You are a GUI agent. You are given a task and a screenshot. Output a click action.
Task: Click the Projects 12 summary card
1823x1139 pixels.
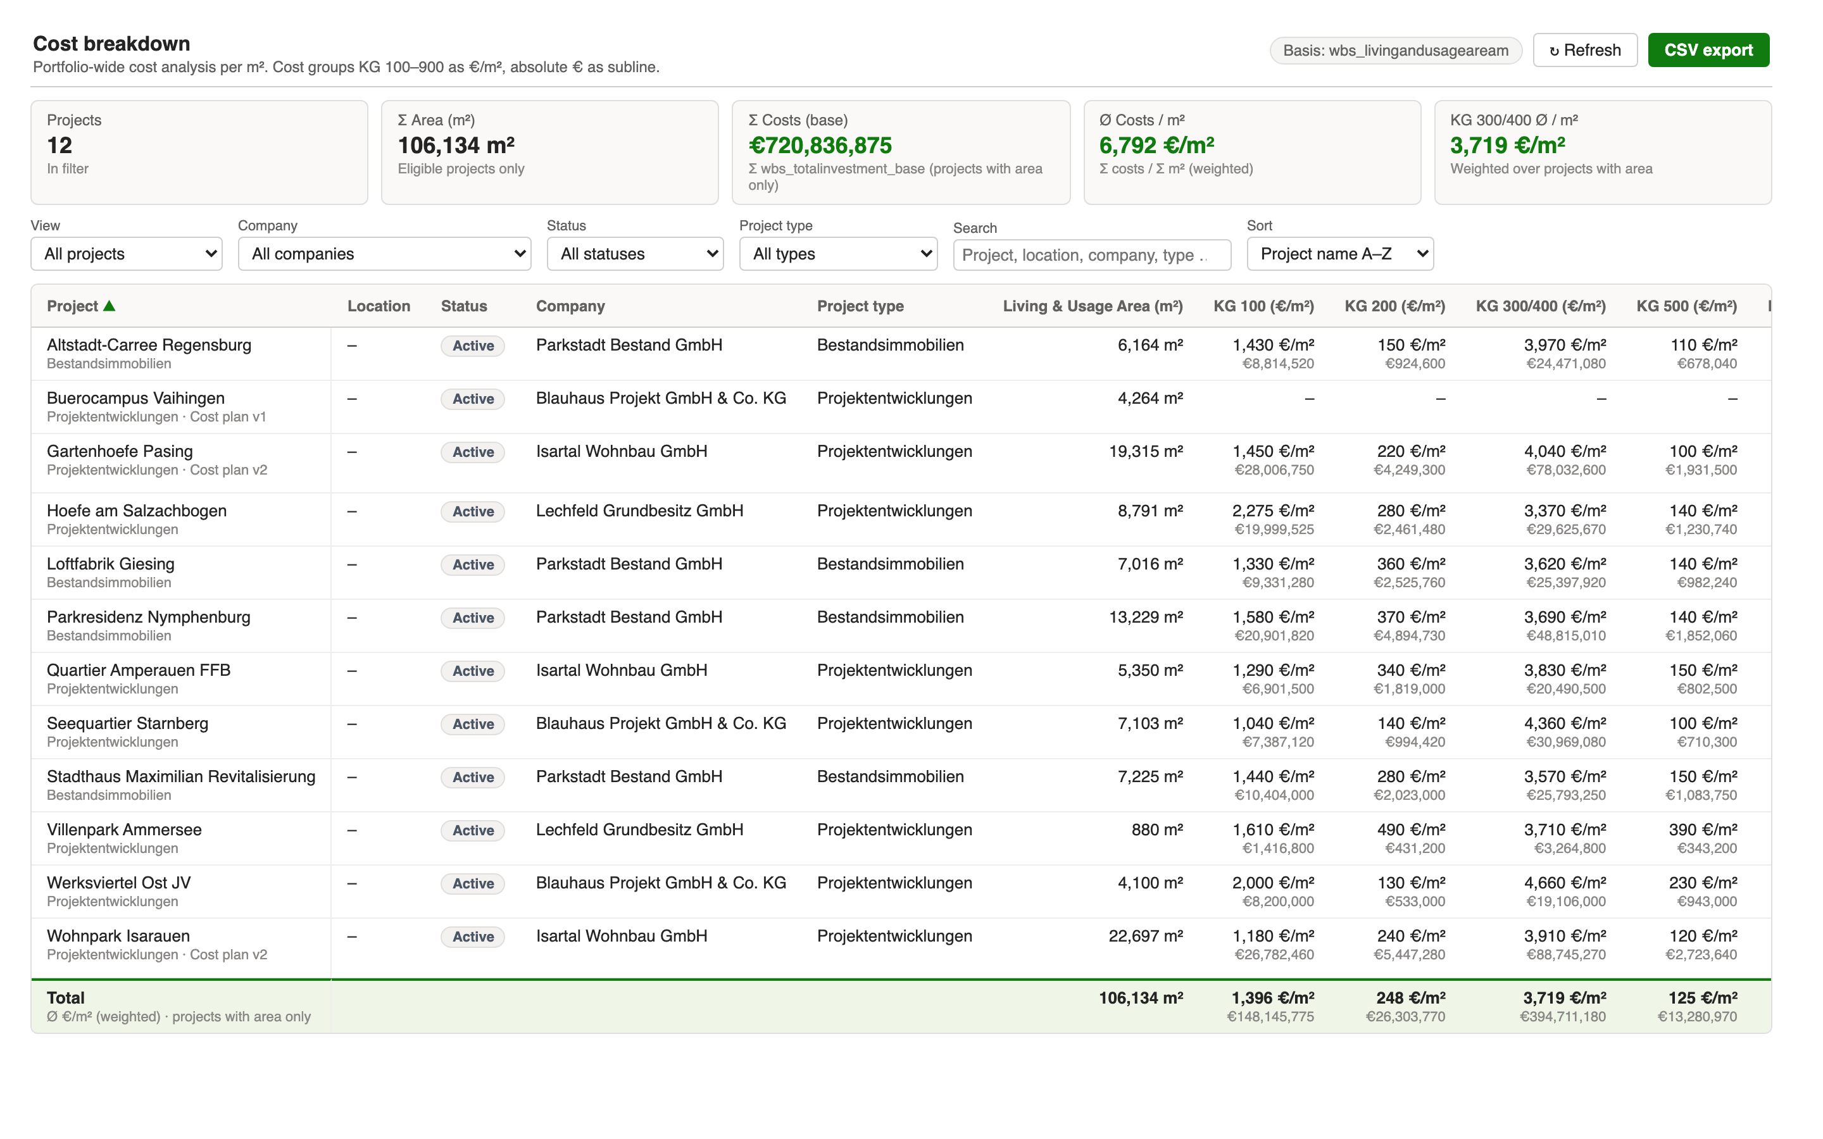click(199, 152)
